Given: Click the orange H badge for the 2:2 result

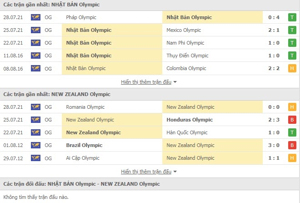Looking at the screenshot, I should click(x=291, y=68).
